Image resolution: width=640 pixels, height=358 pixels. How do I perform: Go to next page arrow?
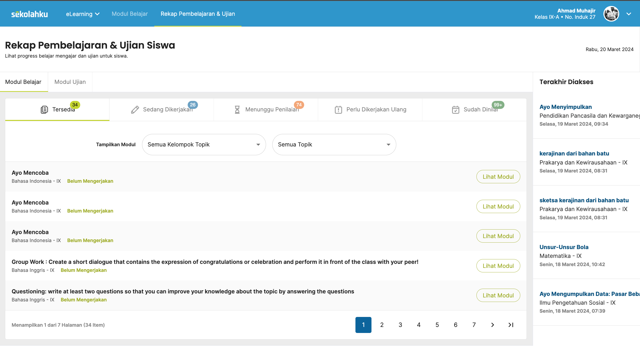[x=492, y=325]
